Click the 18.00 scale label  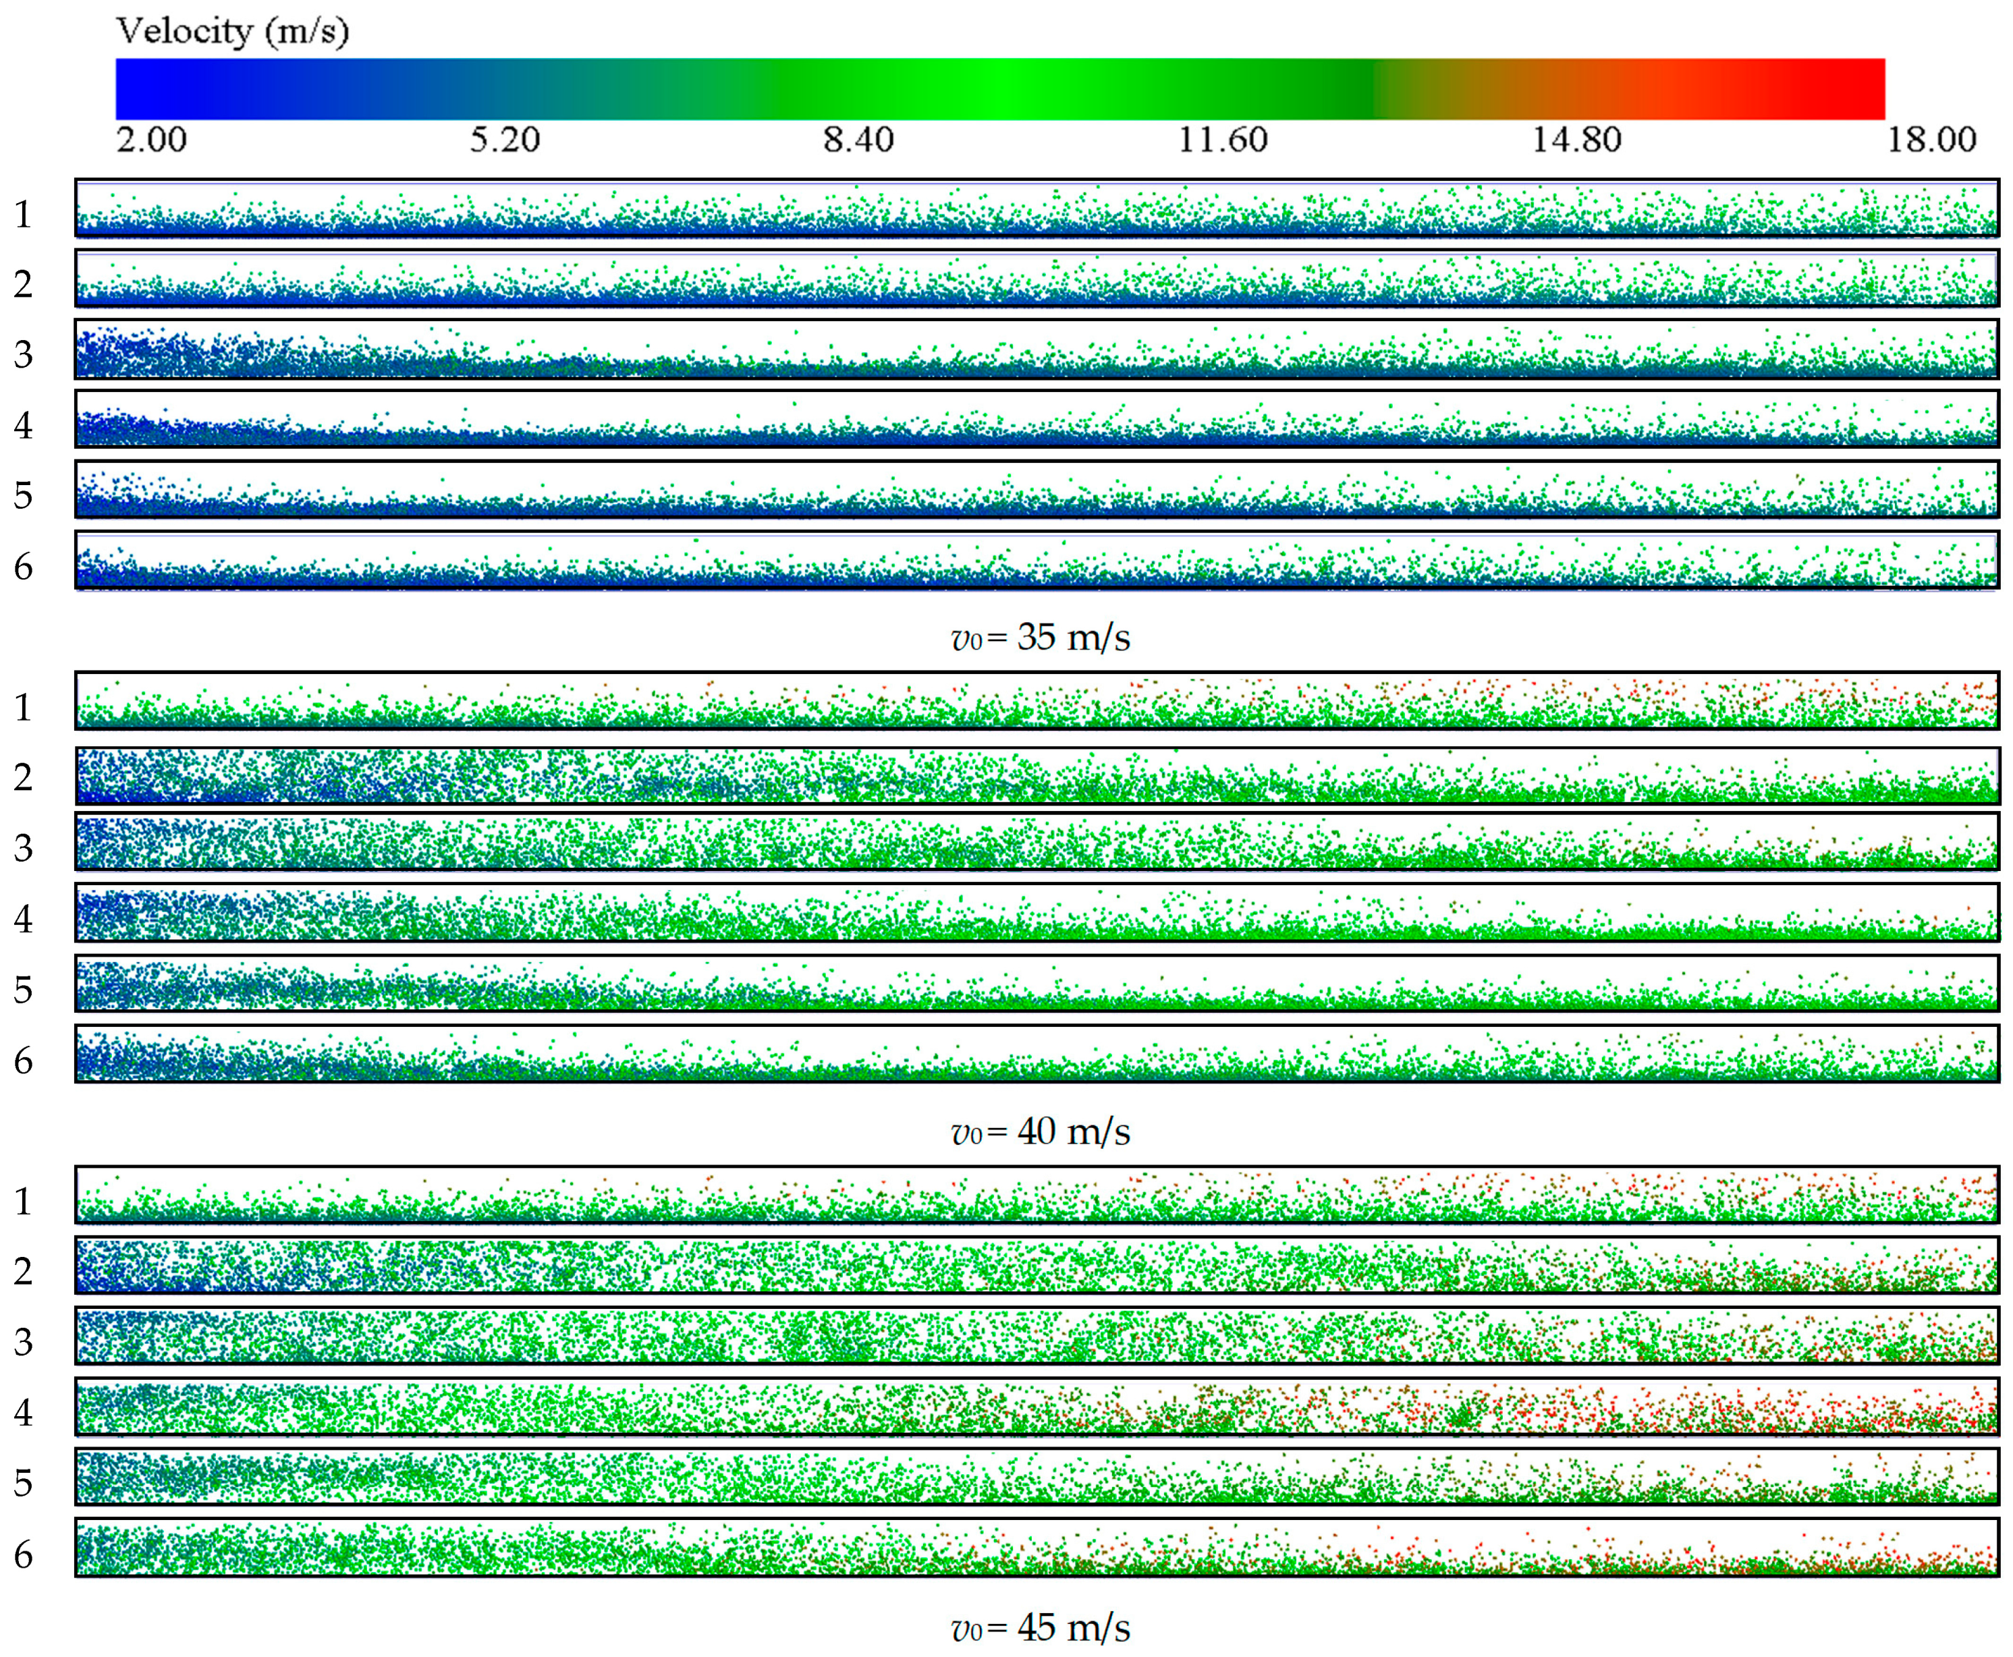(1931, 140)
